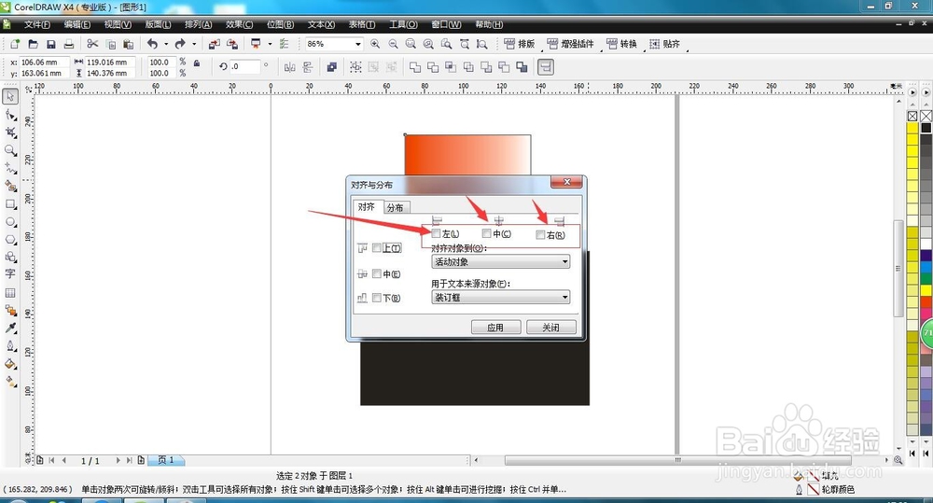Open Align and Distribute toolbar button

(546, 67)
